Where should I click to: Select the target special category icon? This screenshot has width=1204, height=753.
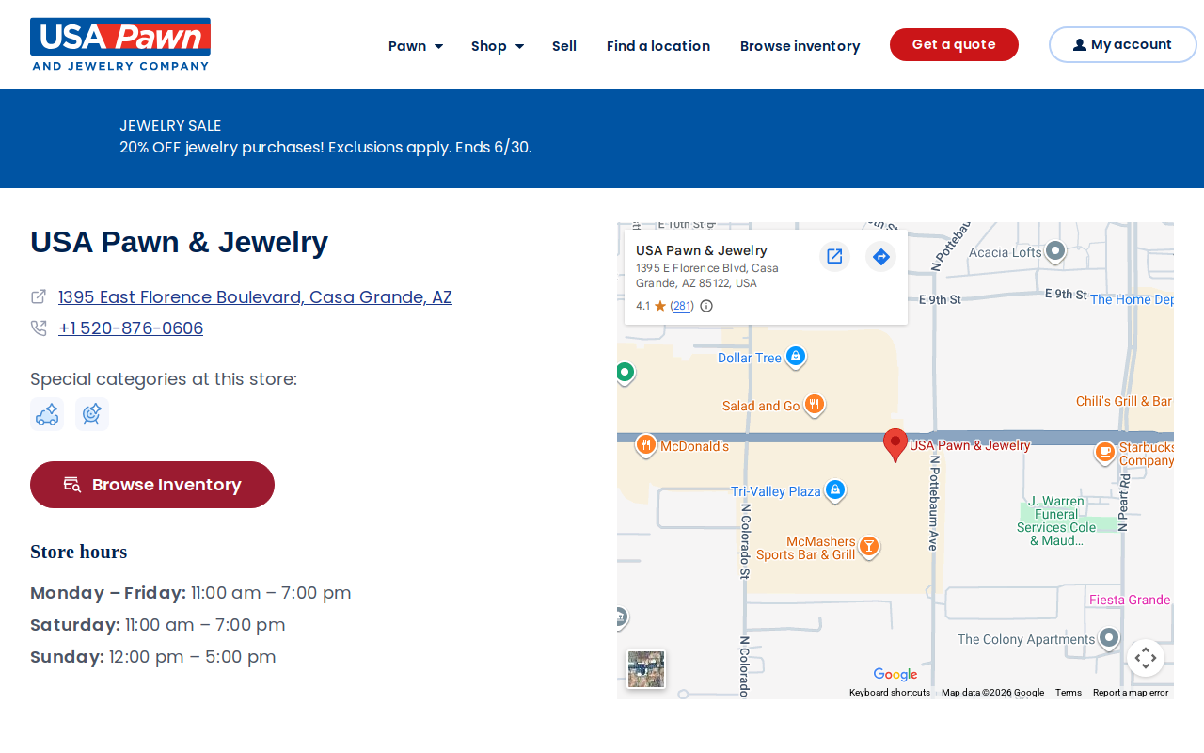(92, 414)
